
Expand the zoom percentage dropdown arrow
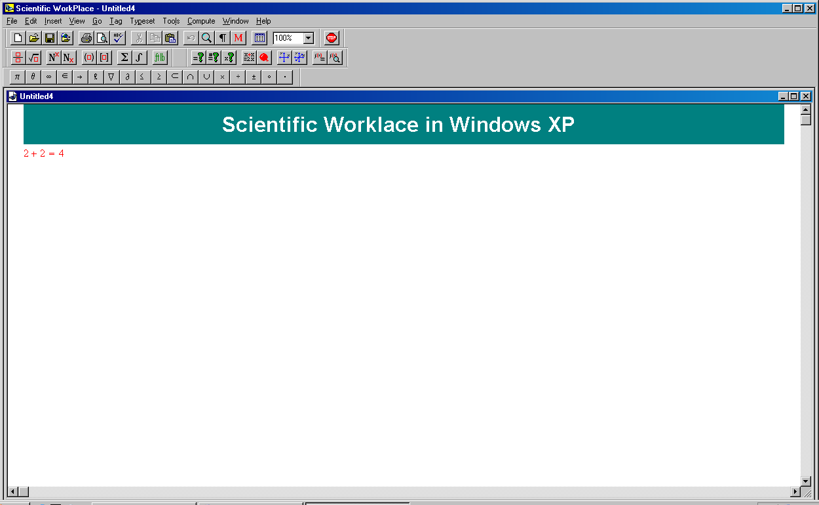coord(309,38)
